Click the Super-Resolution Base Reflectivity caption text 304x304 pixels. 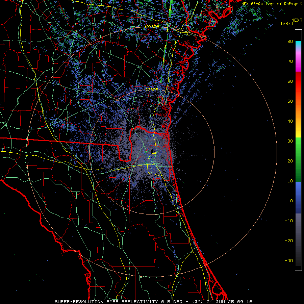click(x=106, y=302)
